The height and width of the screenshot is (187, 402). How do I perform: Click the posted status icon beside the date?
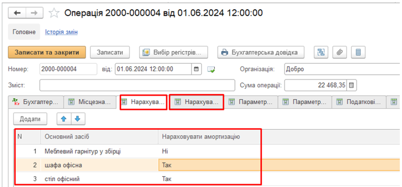tap(212, 70)
